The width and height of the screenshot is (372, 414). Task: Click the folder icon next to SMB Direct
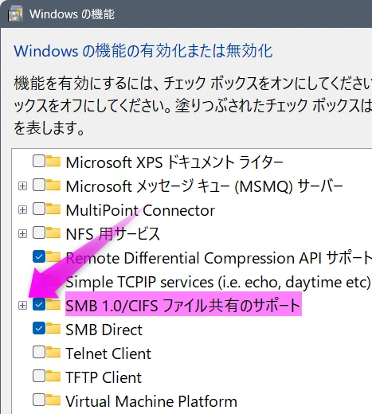pyautogui.click(x=53, y=329)
